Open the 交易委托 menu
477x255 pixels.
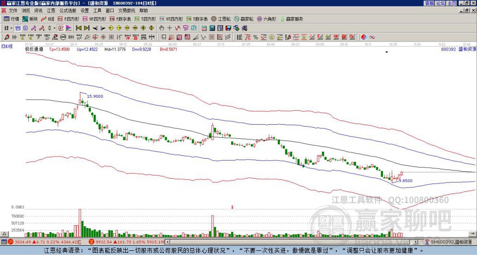coord(127,11)
